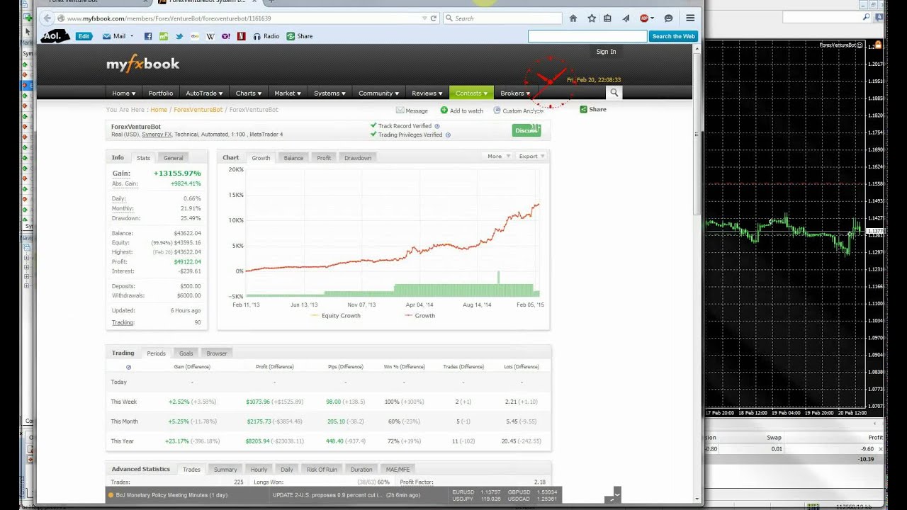
Task: Open the Facebook icon in AOL toolbar
Action: pos(148,36)
